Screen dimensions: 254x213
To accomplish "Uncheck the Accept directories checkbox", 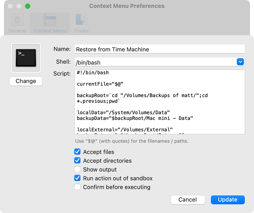I will click(77, 160).
